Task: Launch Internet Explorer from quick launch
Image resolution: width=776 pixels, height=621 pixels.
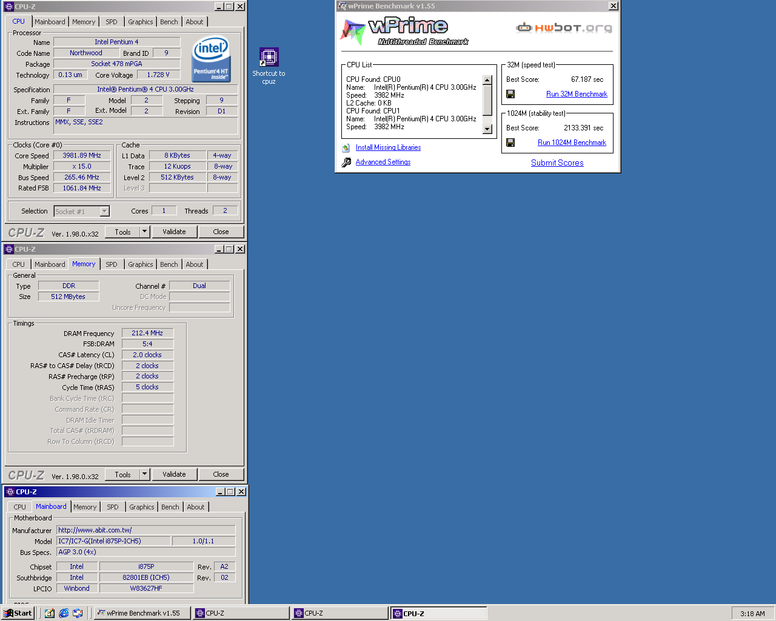Action: (64, 613)
